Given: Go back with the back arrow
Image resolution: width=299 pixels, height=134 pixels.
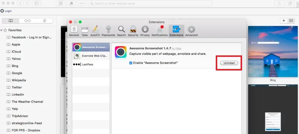Looking at the screenshot, I should tap(21, 3).
